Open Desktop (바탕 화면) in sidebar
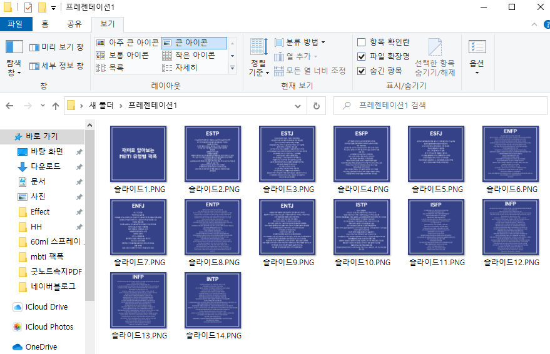Viewport: 550px width, 354px height. (x=47, y=151)
